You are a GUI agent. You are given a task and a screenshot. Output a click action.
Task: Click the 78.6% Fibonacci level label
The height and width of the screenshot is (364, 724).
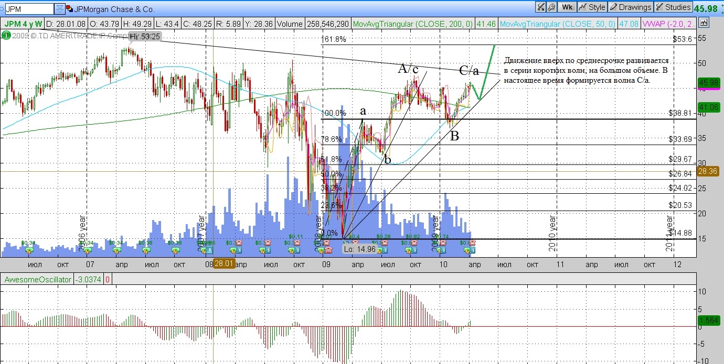click(x=332, y=139)
